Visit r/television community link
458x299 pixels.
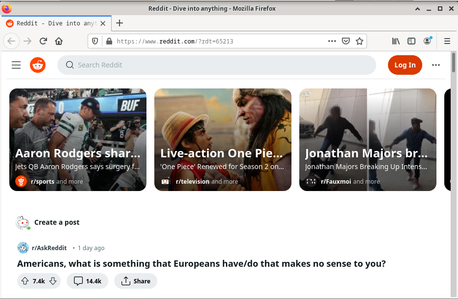pos(193,182)
